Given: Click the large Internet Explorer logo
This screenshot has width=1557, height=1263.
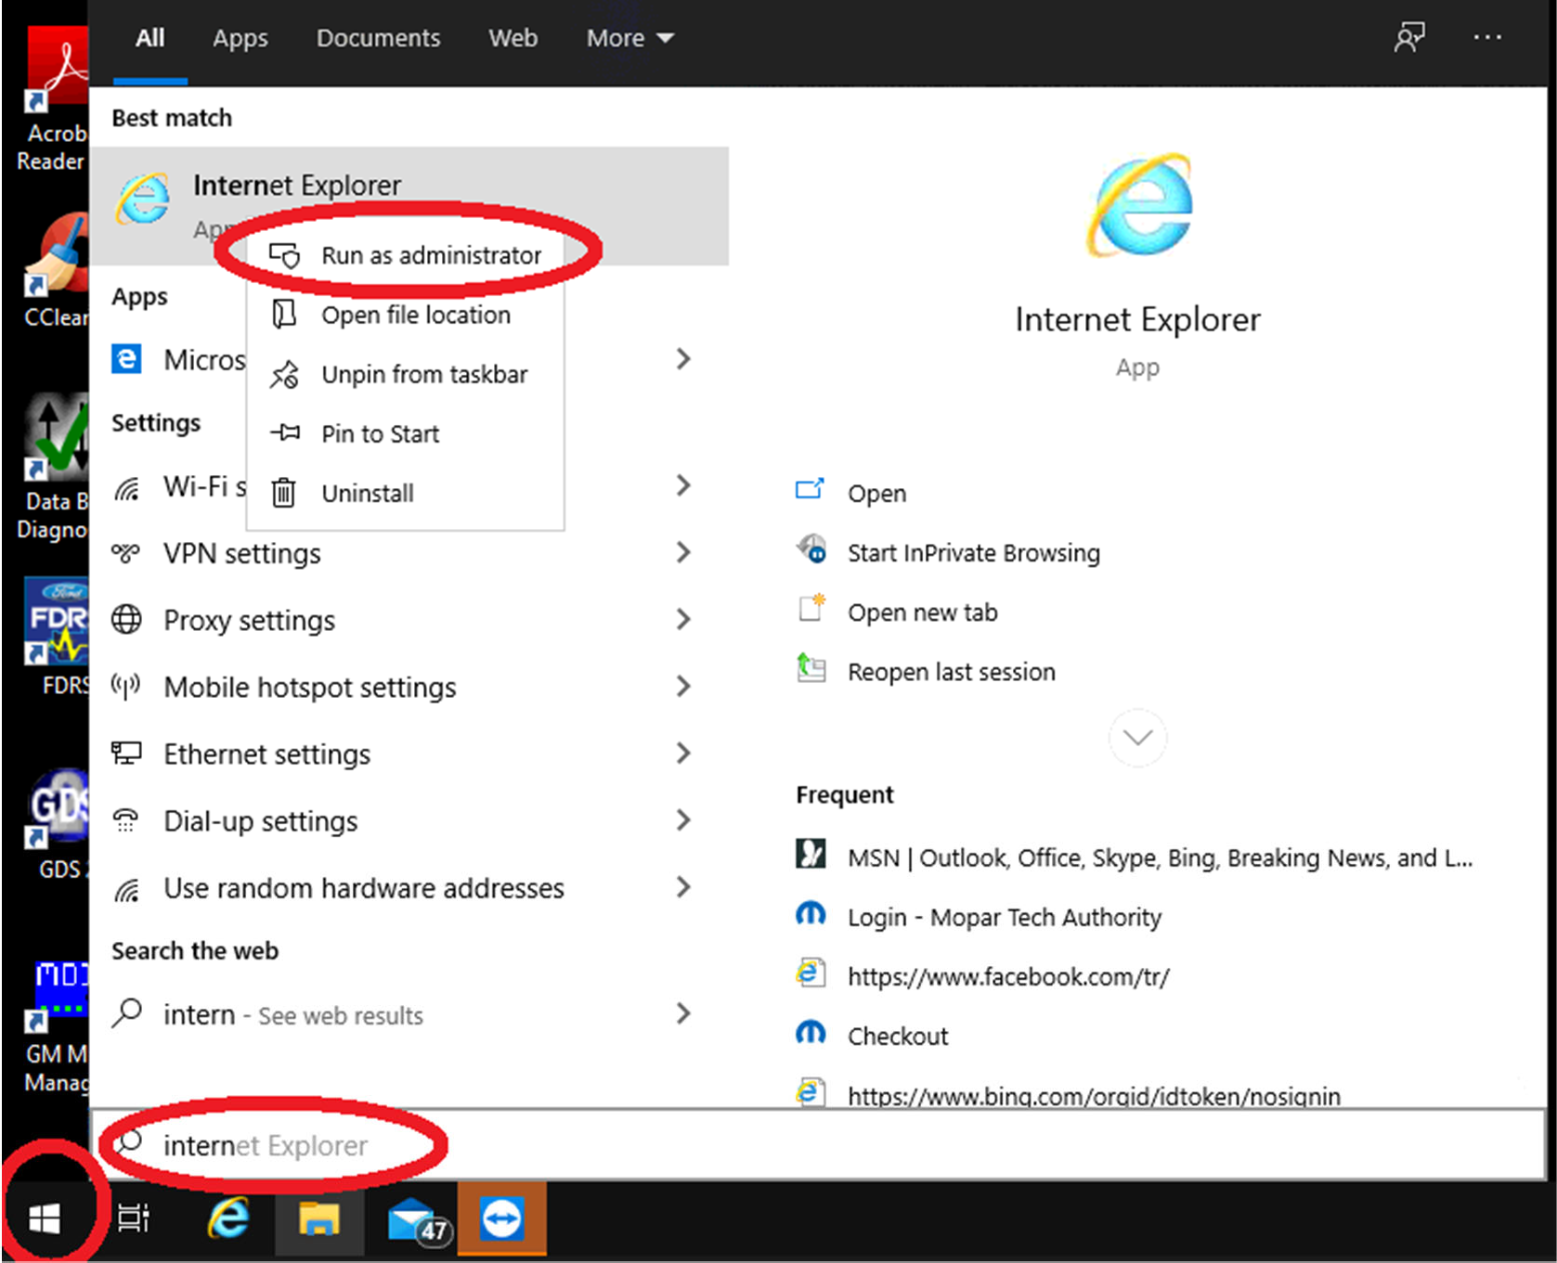Looking at the screenshot, I should [1140, 205].
